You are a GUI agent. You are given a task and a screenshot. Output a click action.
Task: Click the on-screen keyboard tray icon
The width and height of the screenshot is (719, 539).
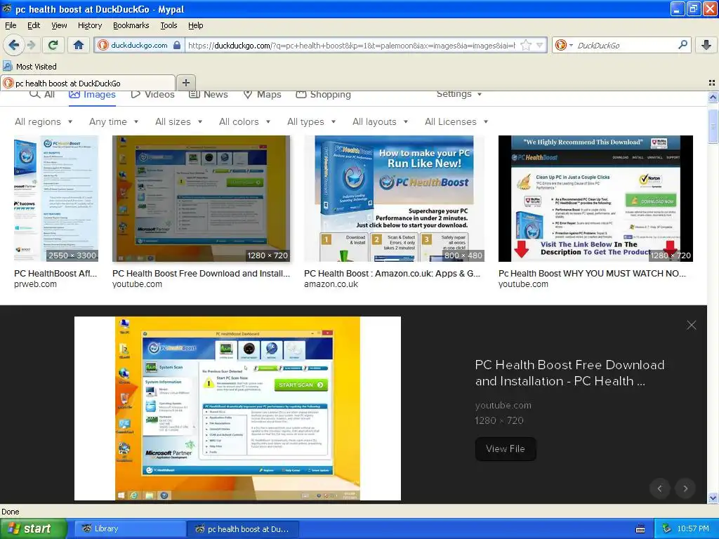point(640,529)
